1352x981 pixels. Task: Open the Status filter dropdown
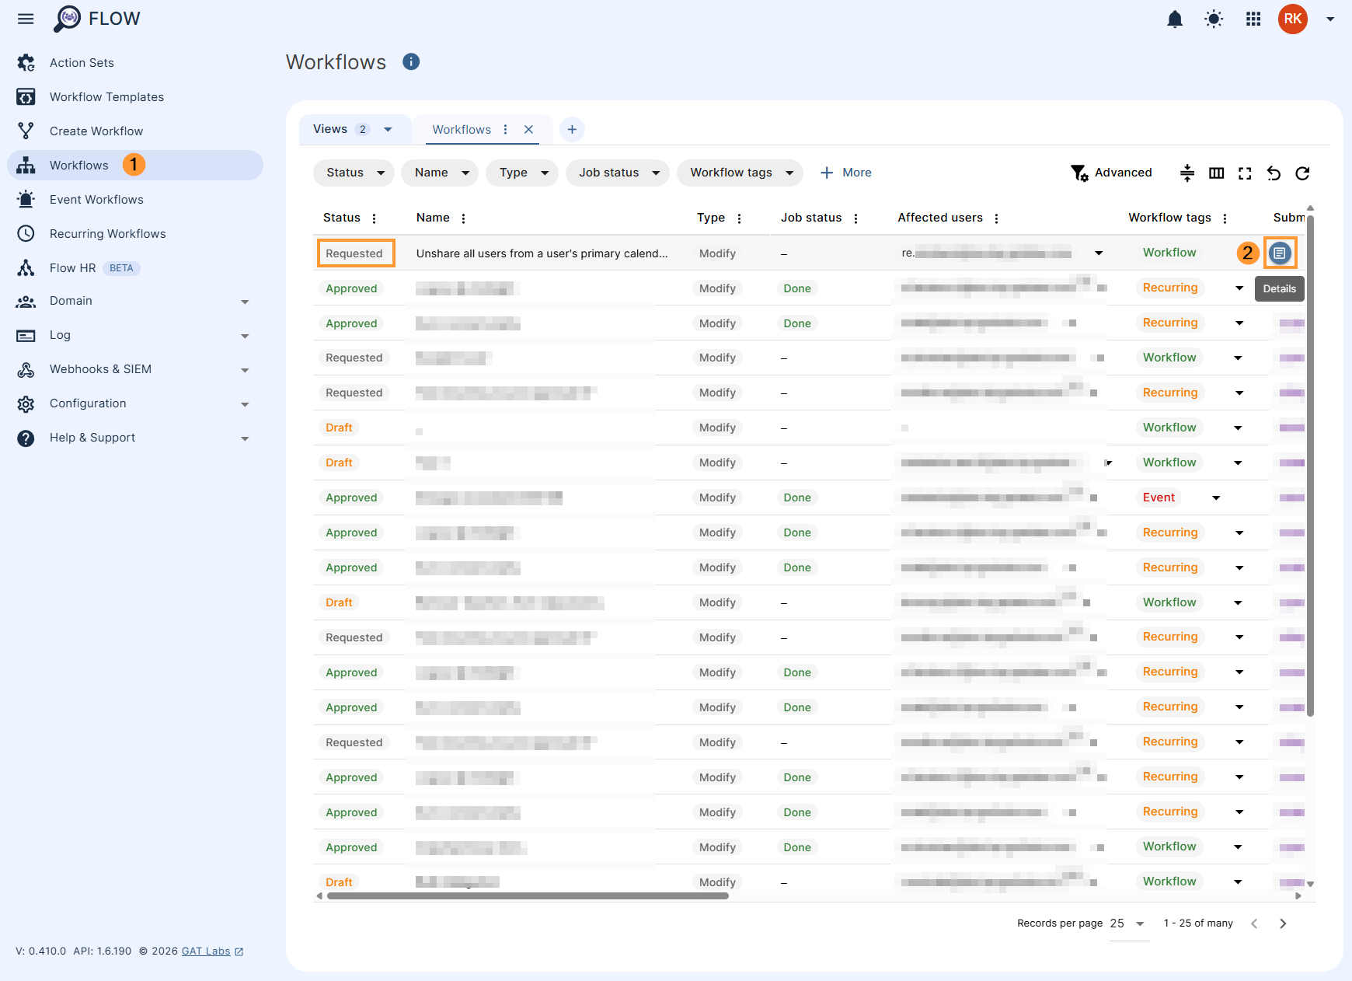click(x=354, y=173)
